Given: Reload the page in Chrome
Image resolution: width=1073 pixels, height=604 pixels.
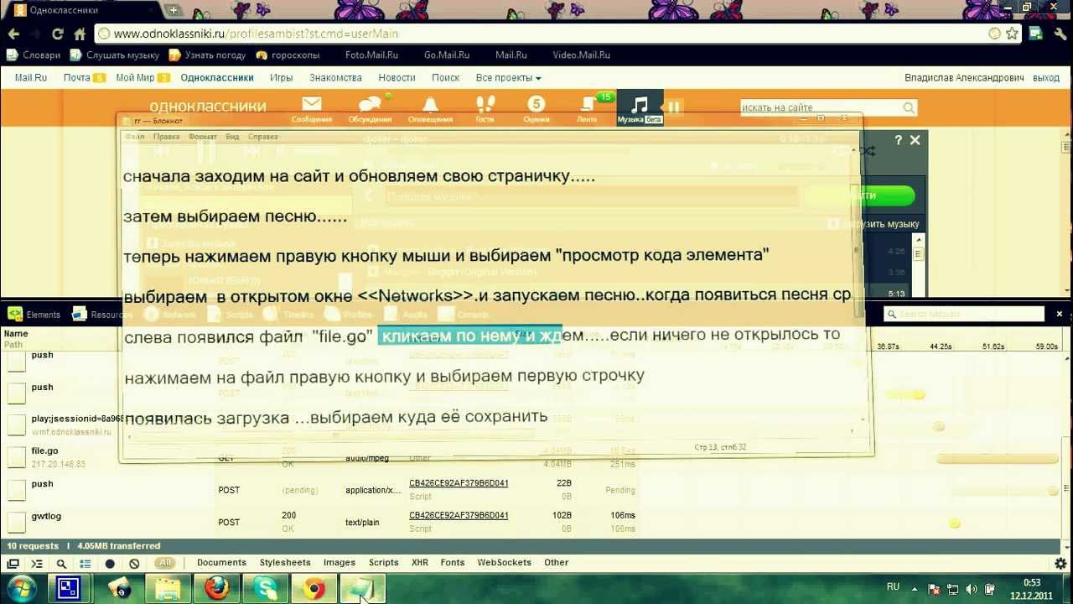Looking at the screenshot, I should tap(57, 34).
